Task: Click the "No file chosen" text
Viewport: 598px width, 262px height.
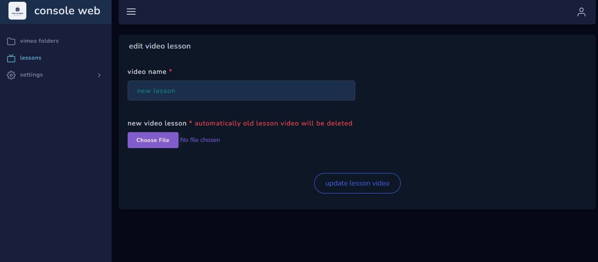Action: (x=200, y=140)
